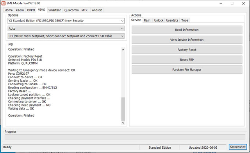Click the Read Information button
The width and height of the screenshot is (250, 153).
(x=187, y=30)
